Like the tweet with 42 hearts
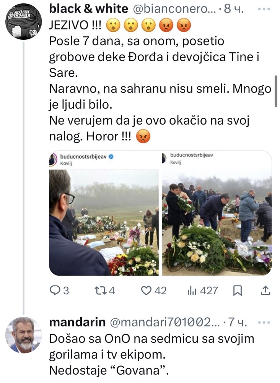The width and height of the screenshot is (280, 383). pos(154,290)
